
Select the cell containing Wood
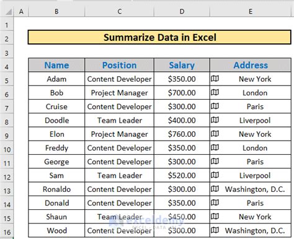pyautogui.click(x=56, y=230)
